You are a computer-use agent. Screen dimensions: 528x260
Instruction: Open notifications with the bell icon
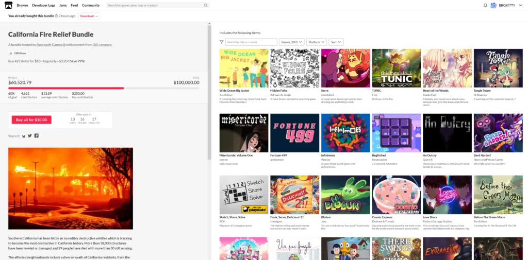[x=485, y=5]
